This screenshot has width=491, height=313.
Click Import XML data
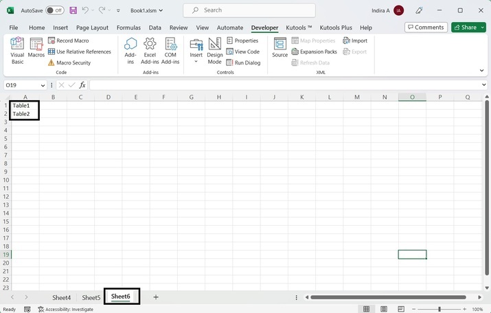click(x=355, y=40)
